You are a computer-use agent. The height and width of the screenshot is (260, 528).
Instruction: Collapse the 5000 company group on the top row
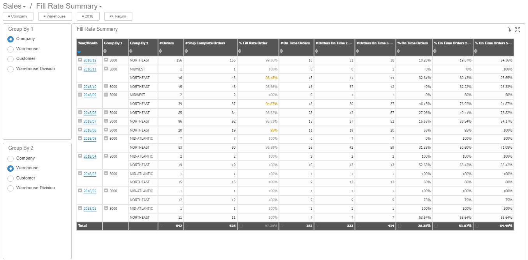106,60
